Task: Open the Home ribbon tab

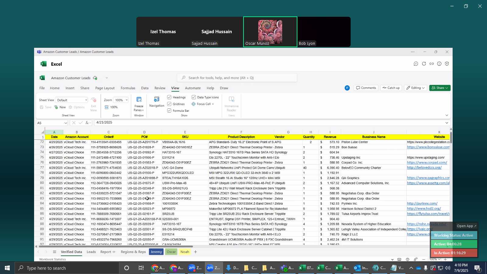Action: (55, 88)
